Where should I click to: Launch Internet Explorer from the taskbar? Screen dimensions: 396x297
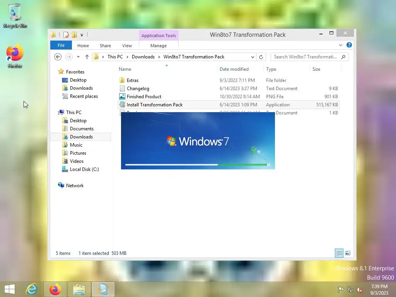32,289
